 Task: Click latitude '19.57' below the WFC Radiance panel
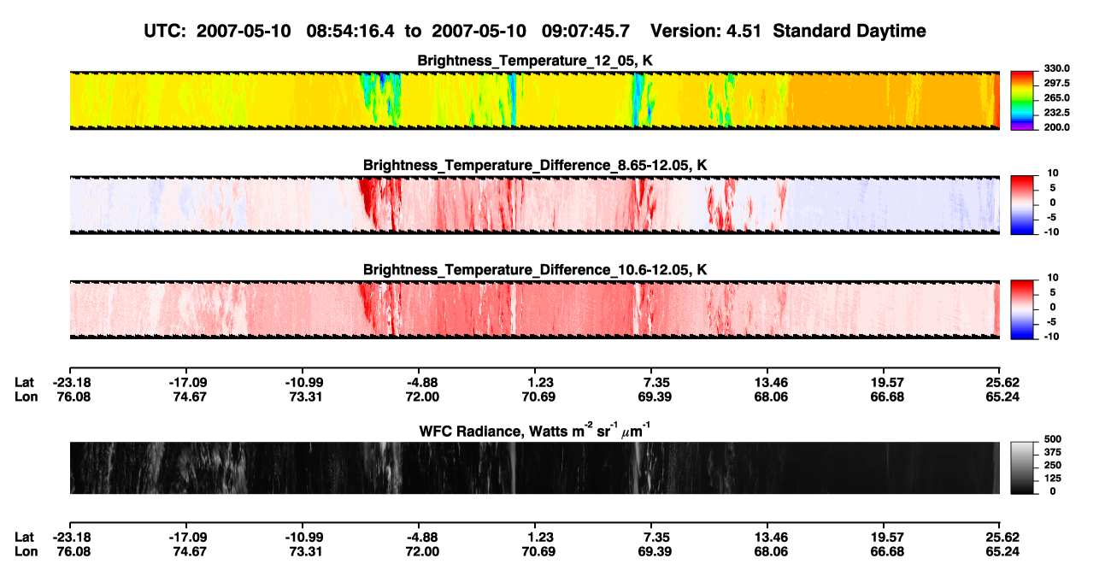click(x=887, y=537)
